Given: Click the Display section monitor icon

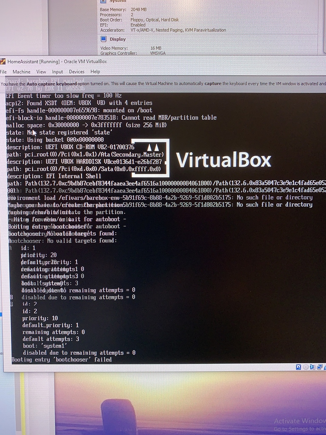Looking at the screenshot, I should (104, 39).
